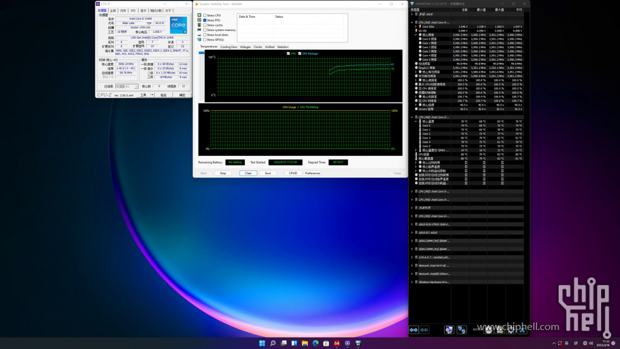Switch to the Statistics tab
The height and width of the screenshot is (349, 620).
tap(283, 47)
